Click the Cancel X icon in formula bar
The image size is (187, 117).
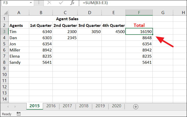pos(49,3)
